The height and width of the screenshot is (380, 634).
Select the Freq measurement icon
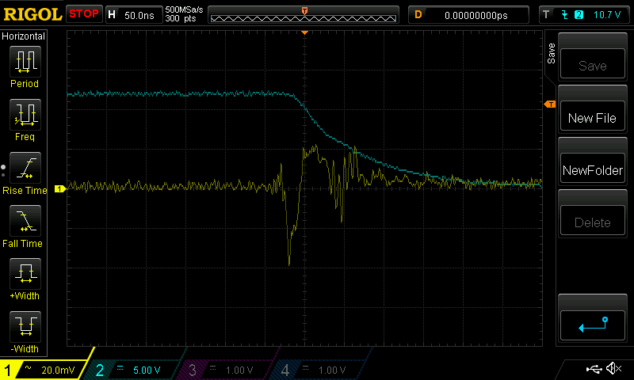pyautogui.click(x=25, y=114)
